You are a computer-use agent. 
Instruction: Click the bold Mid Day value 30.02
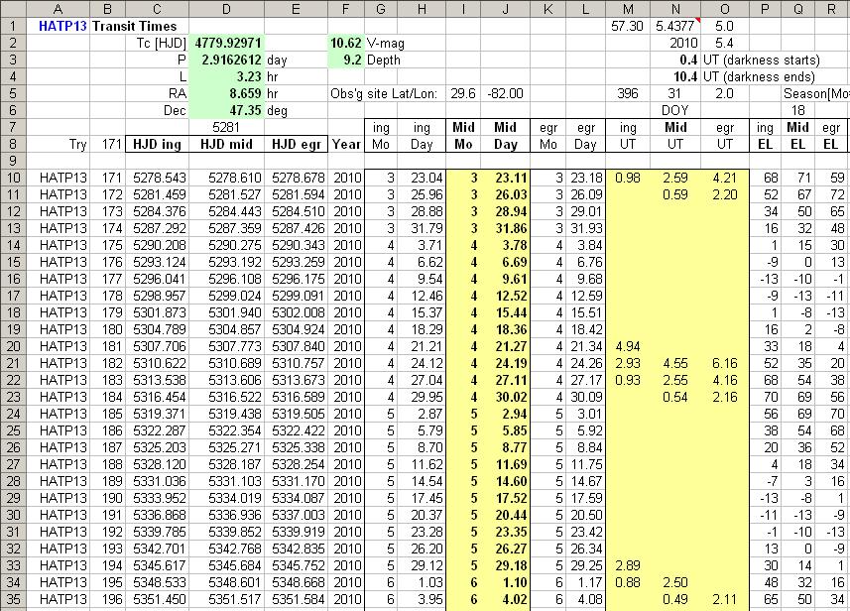tap(505, 397)
